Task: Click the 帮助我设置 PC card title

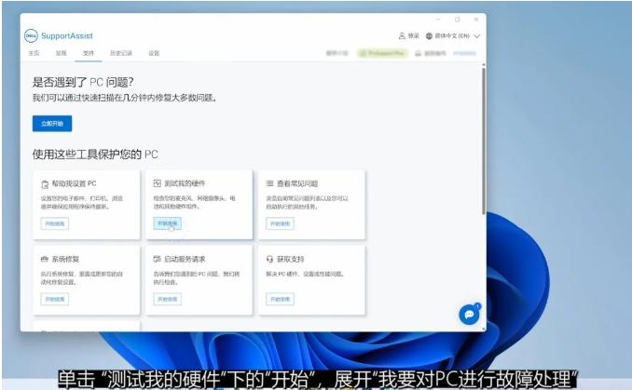Action: tap(75, 183)
